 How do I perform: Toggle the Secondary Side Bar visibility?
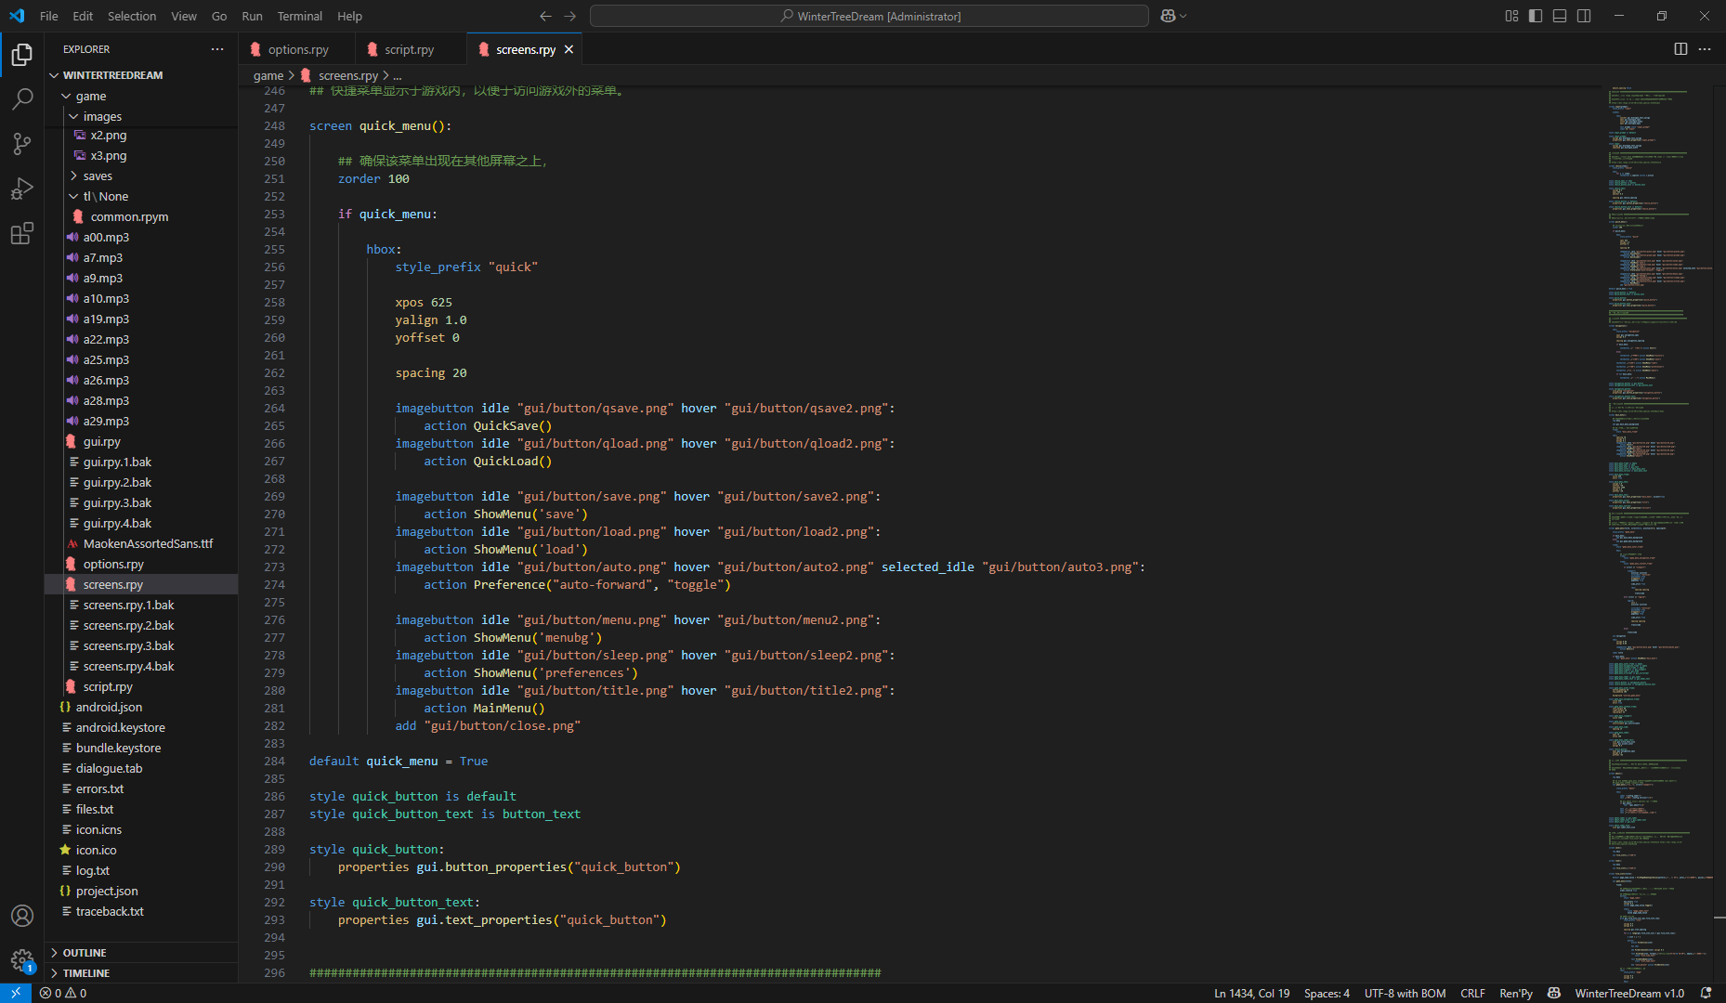coord(1584,16)
